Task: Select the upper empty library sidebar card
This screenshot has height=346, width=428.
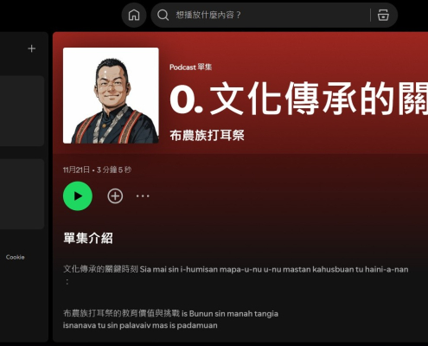Action: (x=22, y=111)
